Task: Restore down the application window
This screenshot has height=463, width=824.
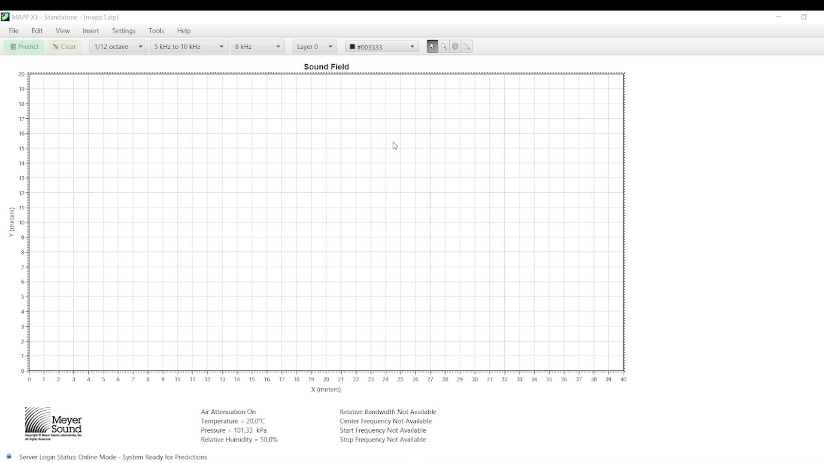Action: (x=804, y=17)
